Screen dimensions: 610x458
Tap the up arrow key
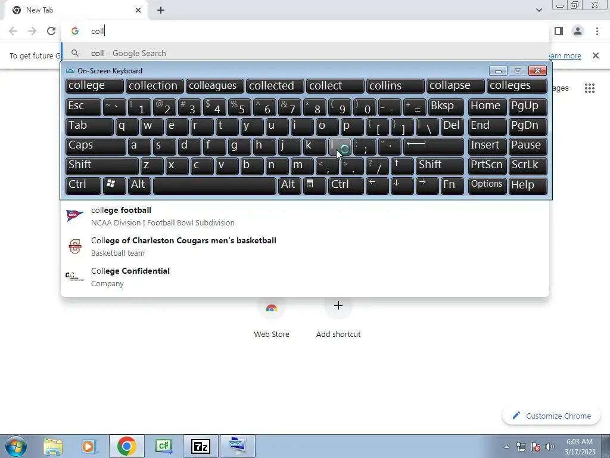402,165
